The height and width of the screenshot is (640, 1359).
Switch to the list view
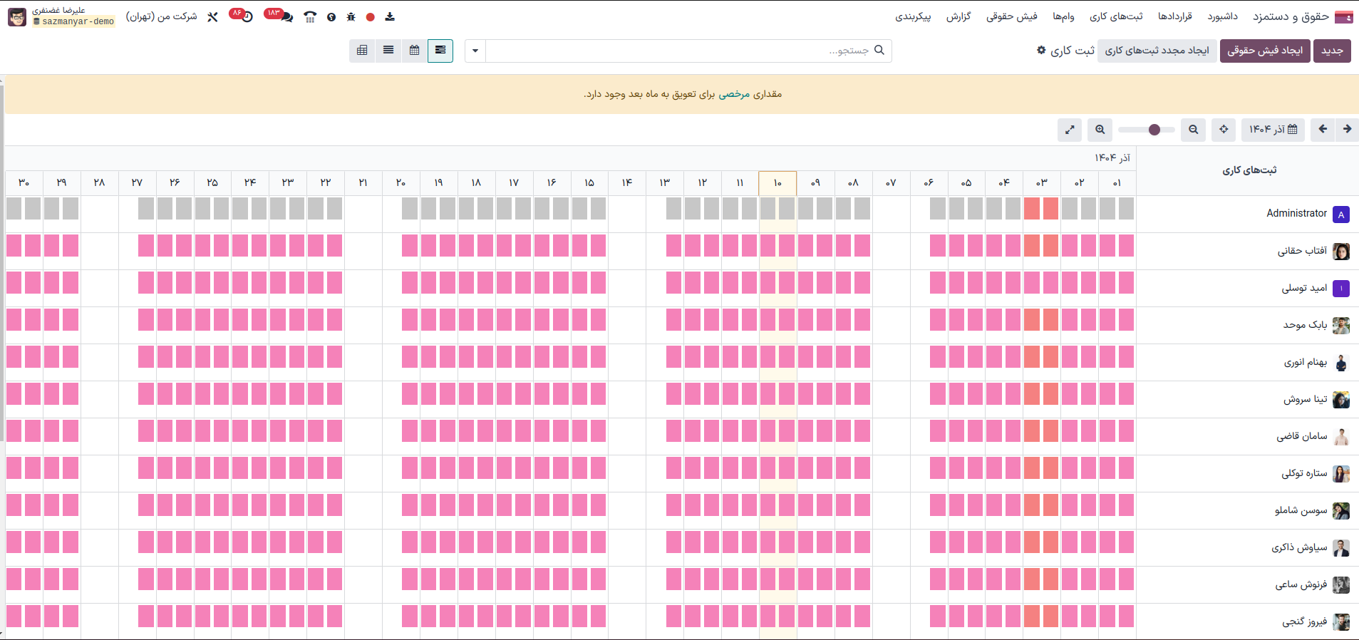388,51
